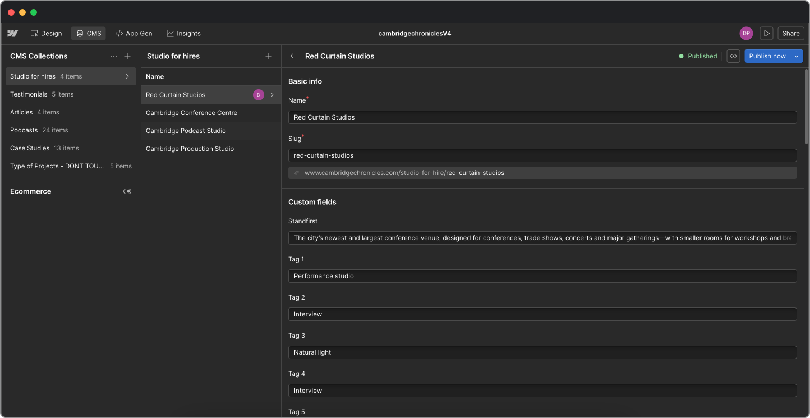This screenshot has width=810, height=418.
Task: Click the Slug input field
Action: [x=542, y=155]
